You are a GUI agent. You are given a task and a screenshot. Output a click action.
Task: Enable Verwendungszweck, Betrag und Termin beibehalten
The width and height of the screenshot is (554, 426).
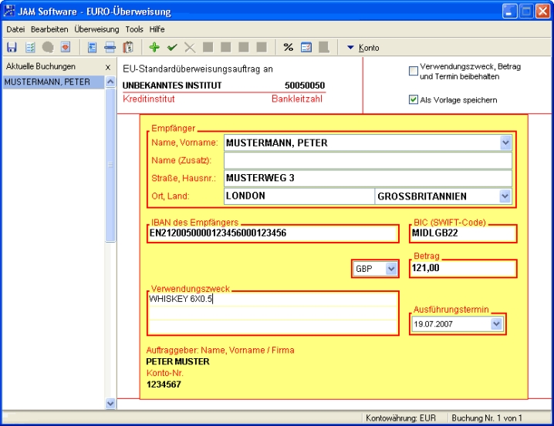coord(414,72)
